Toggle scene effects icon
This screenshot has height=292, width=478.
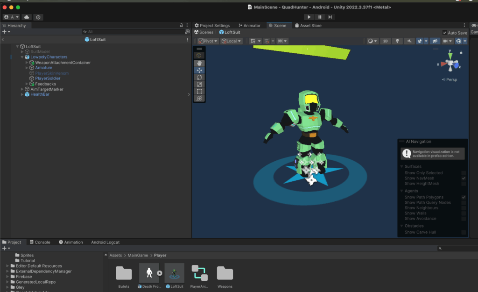click(420, 41)
